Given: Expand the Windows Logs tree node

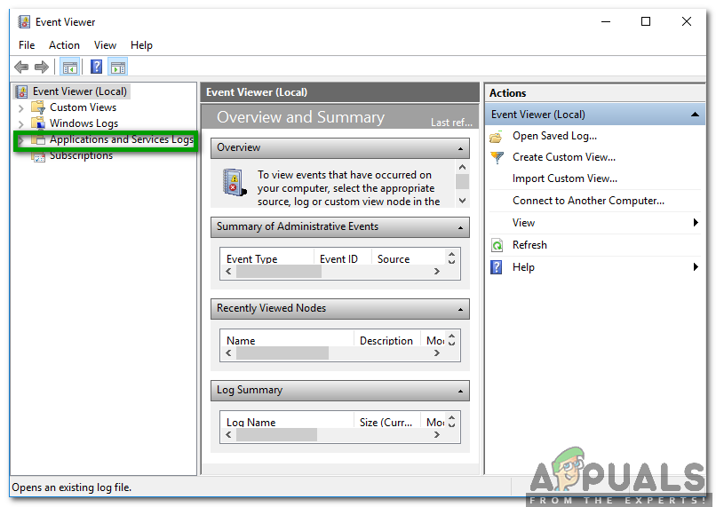Looking at the screenshot, I should (20, 124).
